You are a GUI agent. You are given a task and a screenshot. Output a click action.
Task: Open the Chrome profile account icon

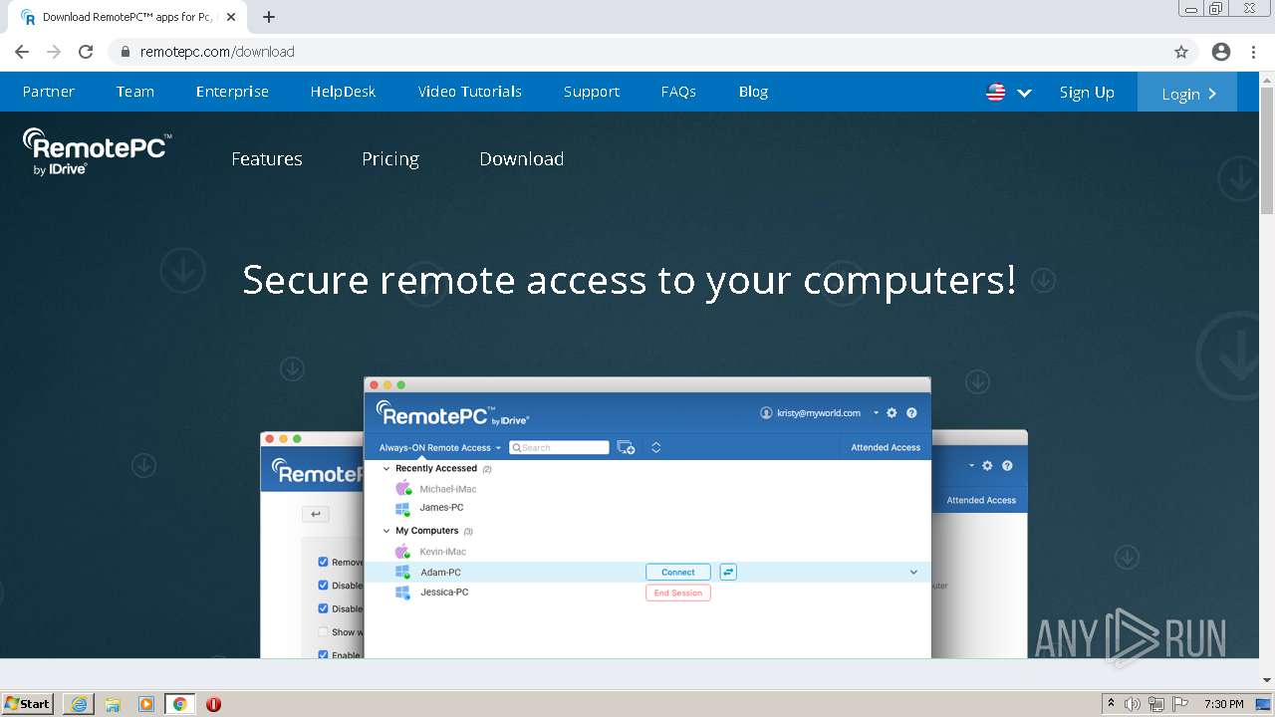point(1221,52)
